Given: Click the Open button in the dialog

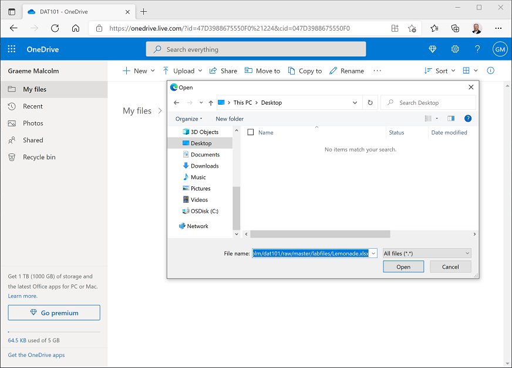Looking at the screenshot, I should (x=403, y=266).
